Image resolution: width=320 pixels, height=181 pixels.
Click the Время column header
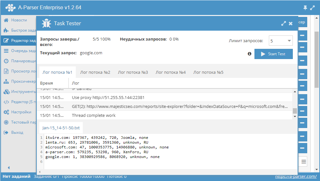point(53,83)
